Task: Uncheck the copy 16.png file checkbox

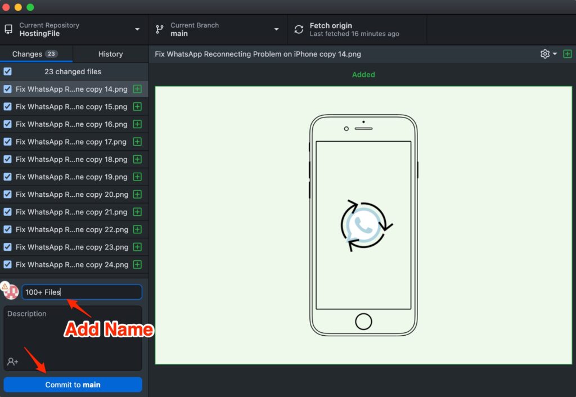Action: 7,124
